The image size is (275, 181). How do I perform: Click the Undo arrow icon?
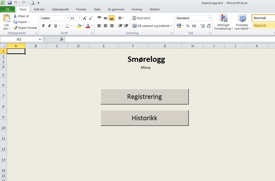[x=15, y=3]
